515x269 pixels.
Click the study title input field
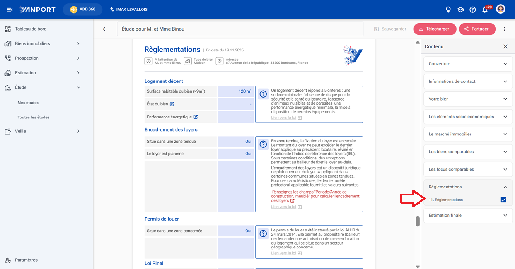(240, 29)
